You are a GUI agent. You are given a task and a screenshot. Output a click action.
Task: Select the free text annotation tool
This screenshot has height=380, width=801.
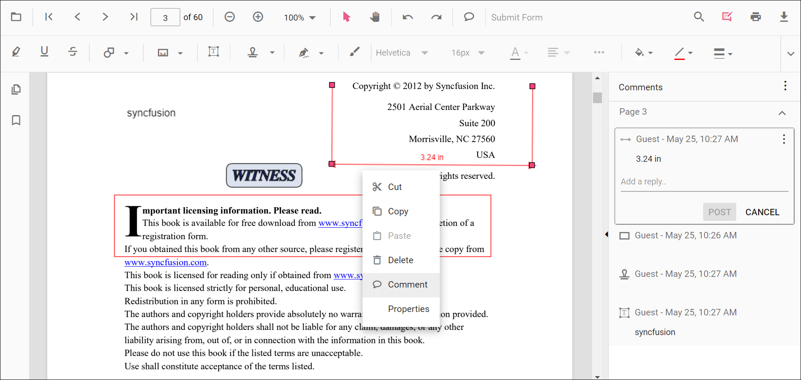point(213,52)
